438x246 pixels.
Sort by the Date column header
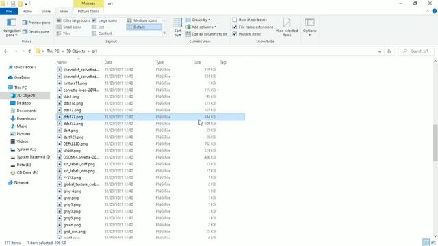(x=128, y=62)
